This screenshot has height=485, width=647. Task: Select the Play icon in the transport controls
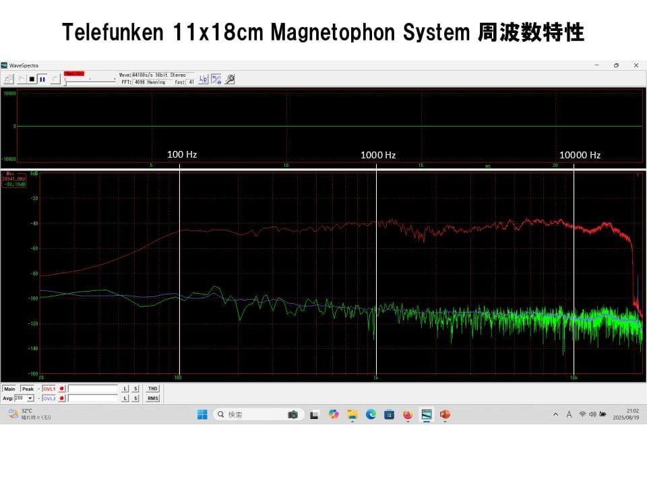(22, 79)
